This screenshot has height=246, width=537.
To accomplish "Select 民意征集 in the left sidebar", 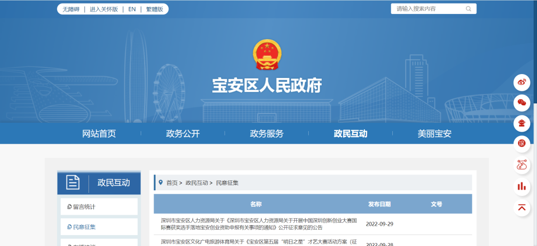I will [99, 227].
